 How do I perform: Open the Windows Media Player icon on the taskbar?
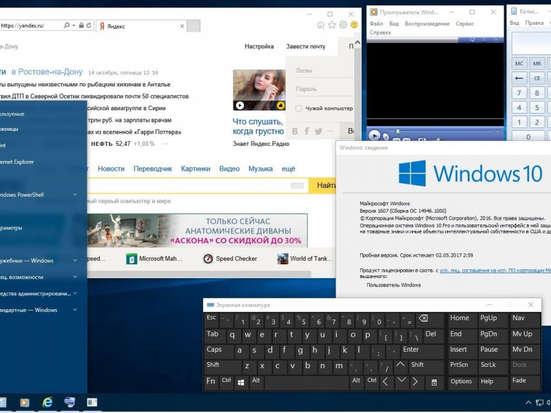point(24,403)
